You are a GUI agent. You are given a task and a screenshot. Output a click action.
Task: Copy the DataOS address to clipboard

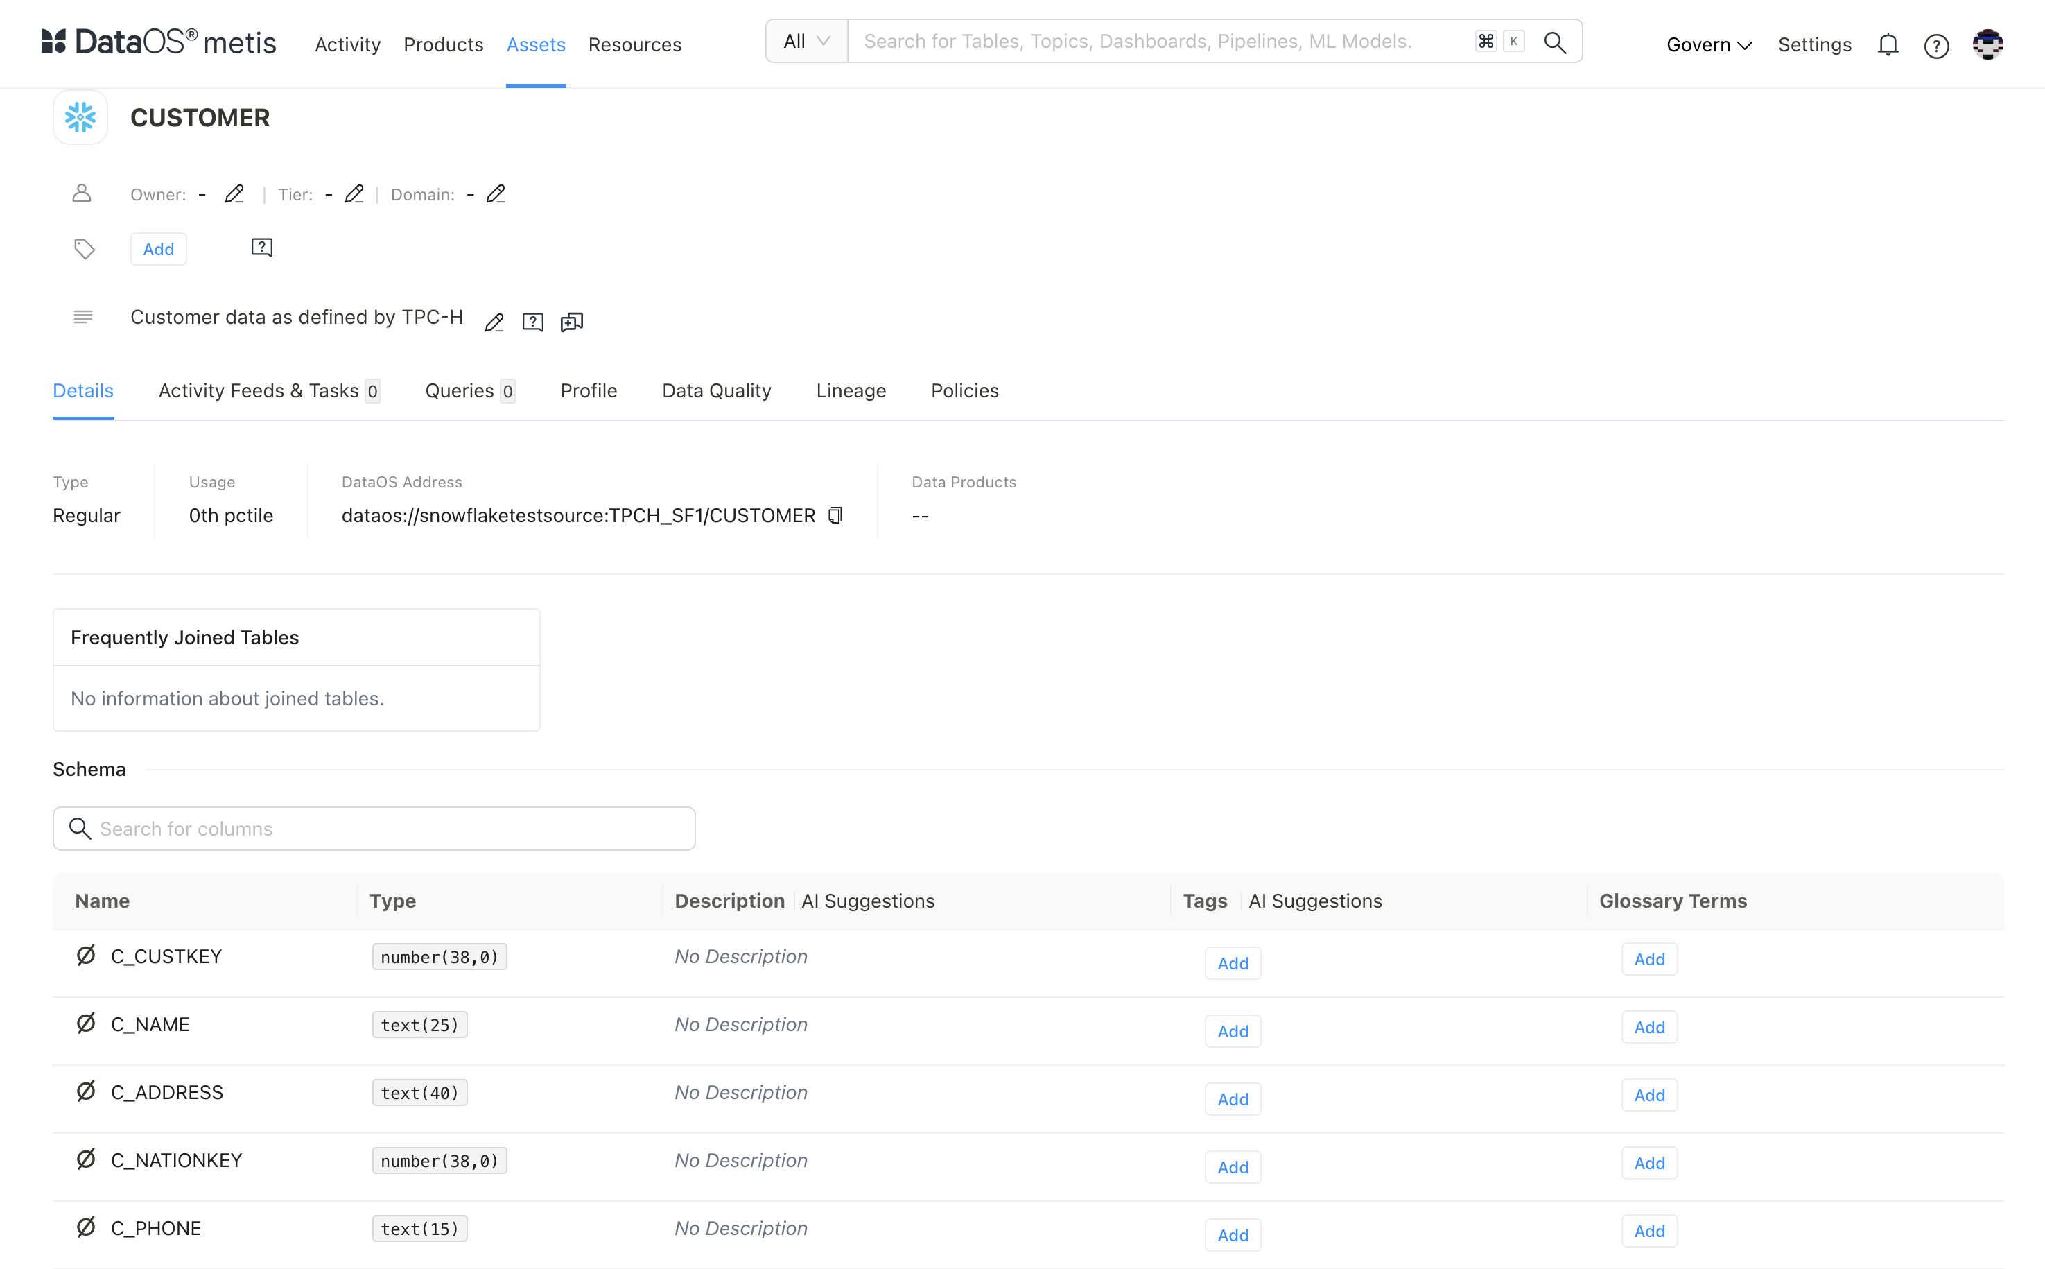tap(835, 515)
